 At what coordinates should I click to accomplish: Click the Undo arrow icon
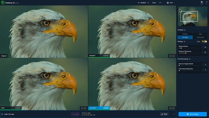click(202, 2)
